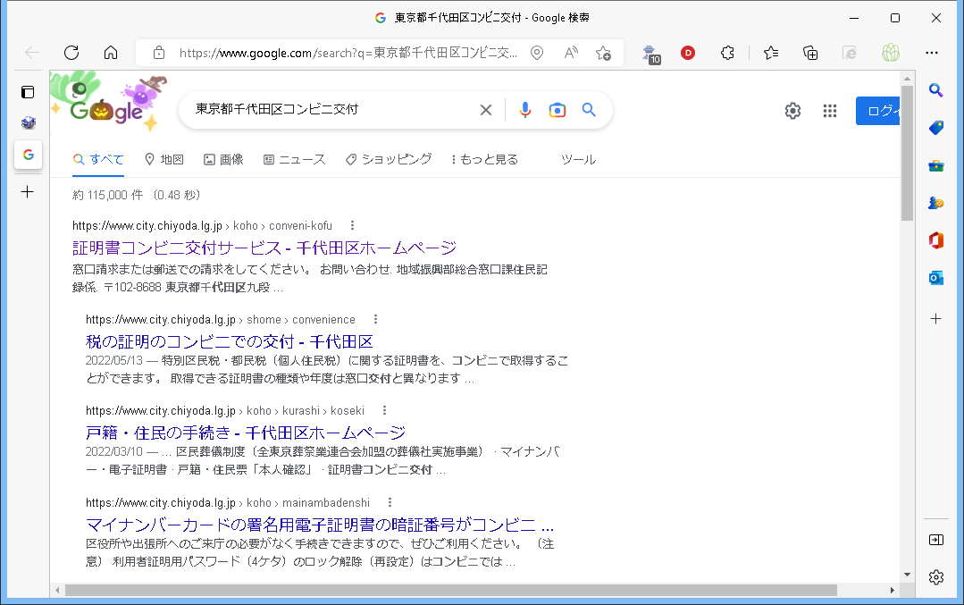Image resolution: width=964 pixels, height=605 pixels.
Task: Add a new tab with plus icon
Action: pyautogui.click(x=28, y=192)
